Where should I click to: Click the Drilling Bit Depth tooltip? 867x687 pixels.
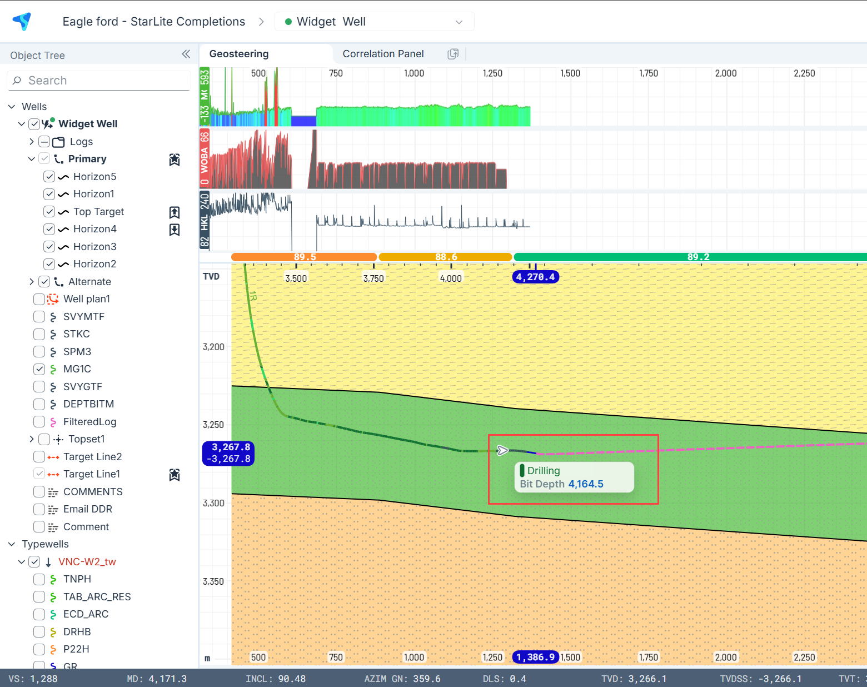pyautogui.click(x=574, y=477)
